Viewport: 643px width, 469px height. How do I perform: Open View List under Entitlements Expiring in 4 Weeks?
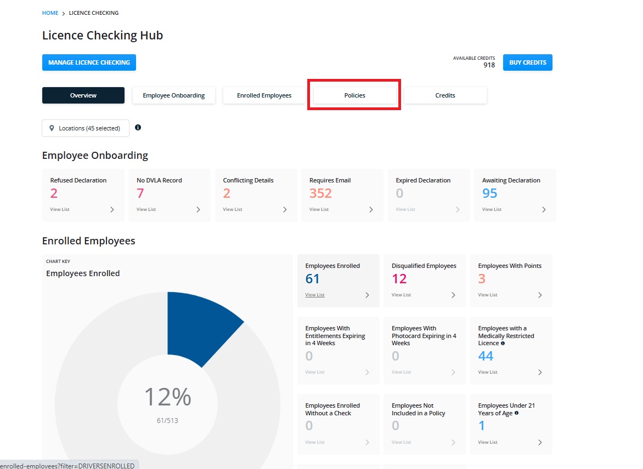[315, 373]
